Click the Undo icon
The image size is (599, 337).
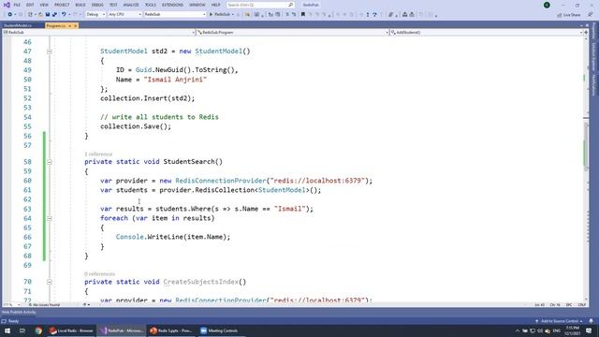(64, 15)
